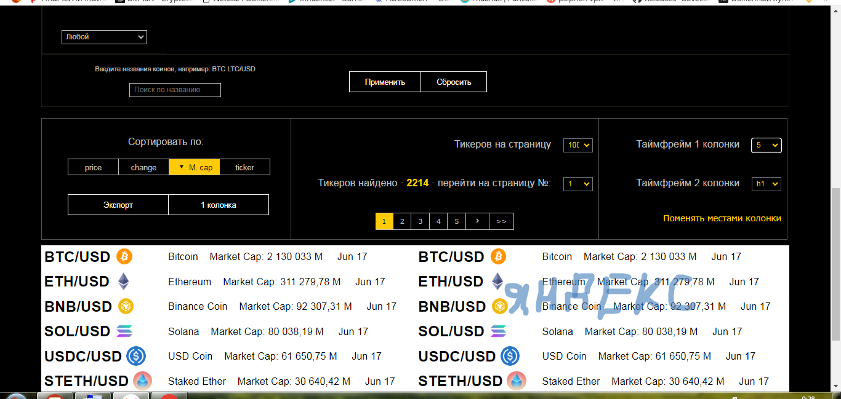Click the USD Coin icon in right column

point(510,356)
